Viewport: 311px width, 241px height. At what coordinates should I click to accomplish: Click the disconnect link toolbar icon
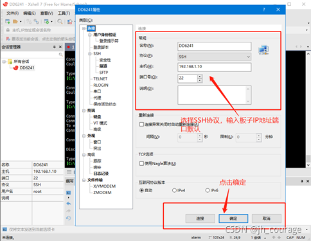29,21
